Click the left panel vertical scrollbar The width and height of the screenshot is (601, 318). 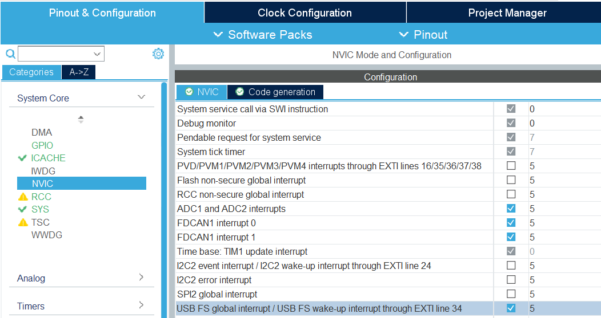[x=165, y=199]
